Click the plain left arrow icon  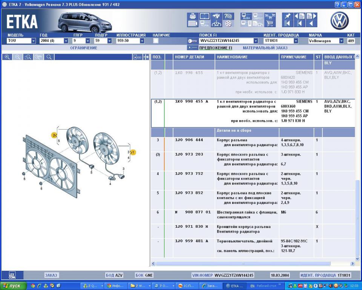pos(311,23)
